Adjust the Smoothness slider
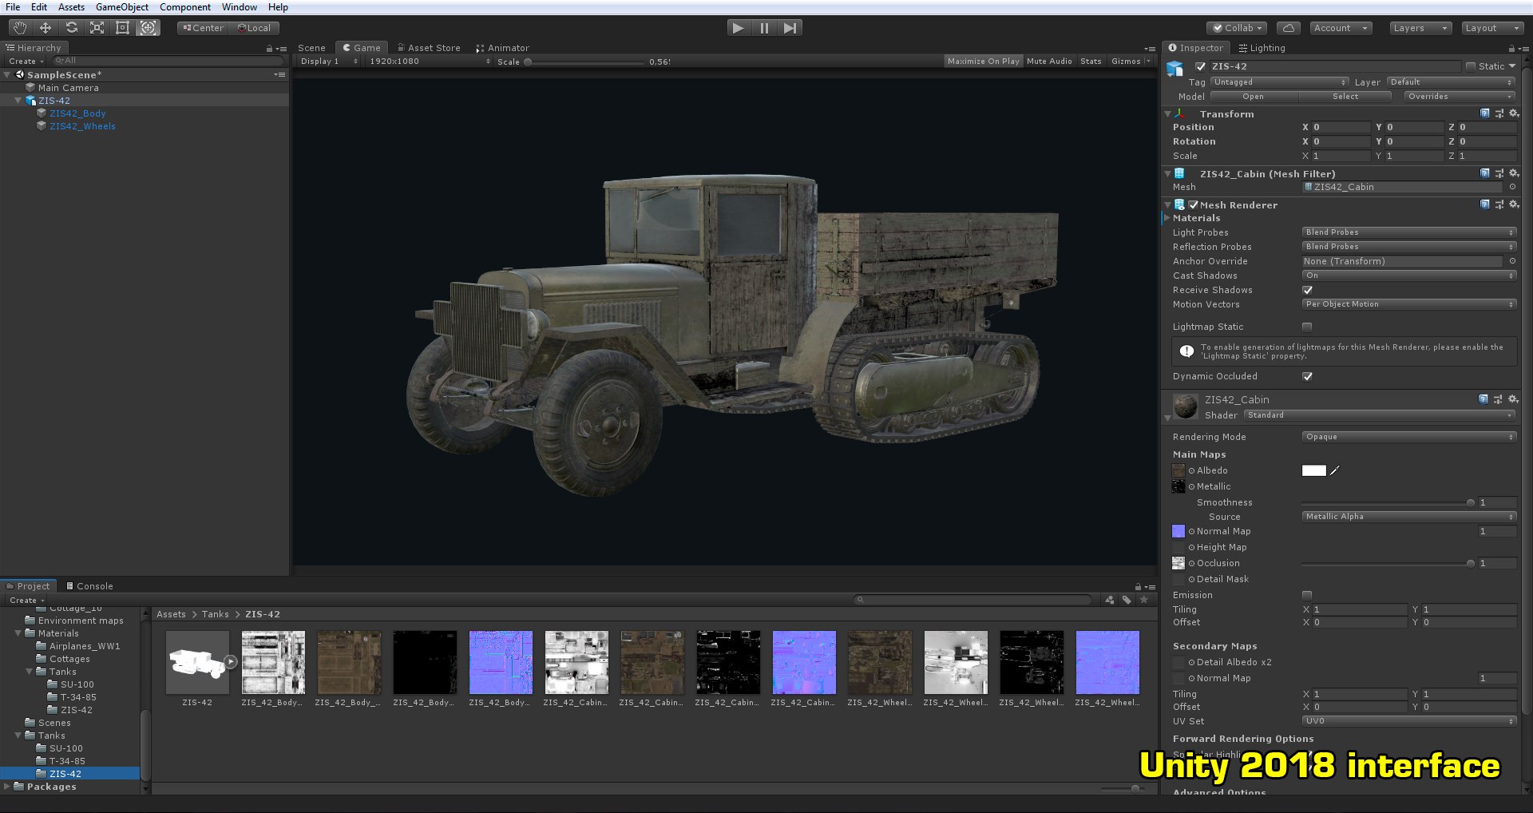1533x813 pixels. point(1389,502)
